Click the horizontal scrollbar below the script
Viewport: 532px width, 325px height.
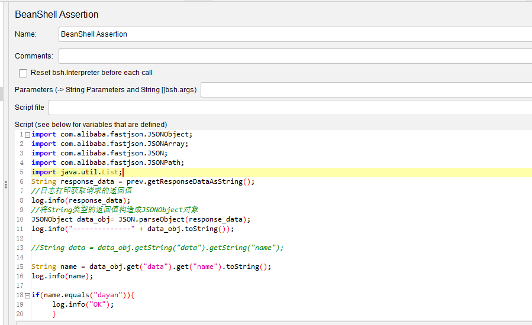pos(272,323)
